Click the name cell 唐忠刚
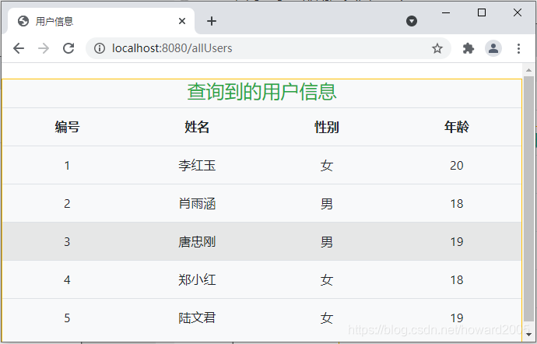 [197, 242]
